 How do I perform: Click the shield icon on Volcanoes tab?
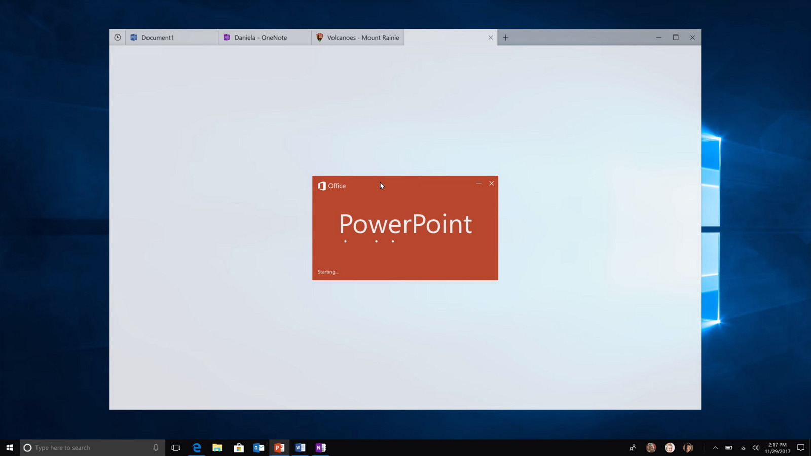click(x=320, y=37)
